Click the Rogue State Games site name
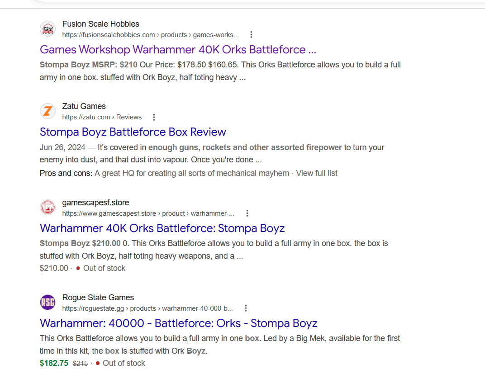Viewport: 485px width, 374px height. click(x=98, y=298)
